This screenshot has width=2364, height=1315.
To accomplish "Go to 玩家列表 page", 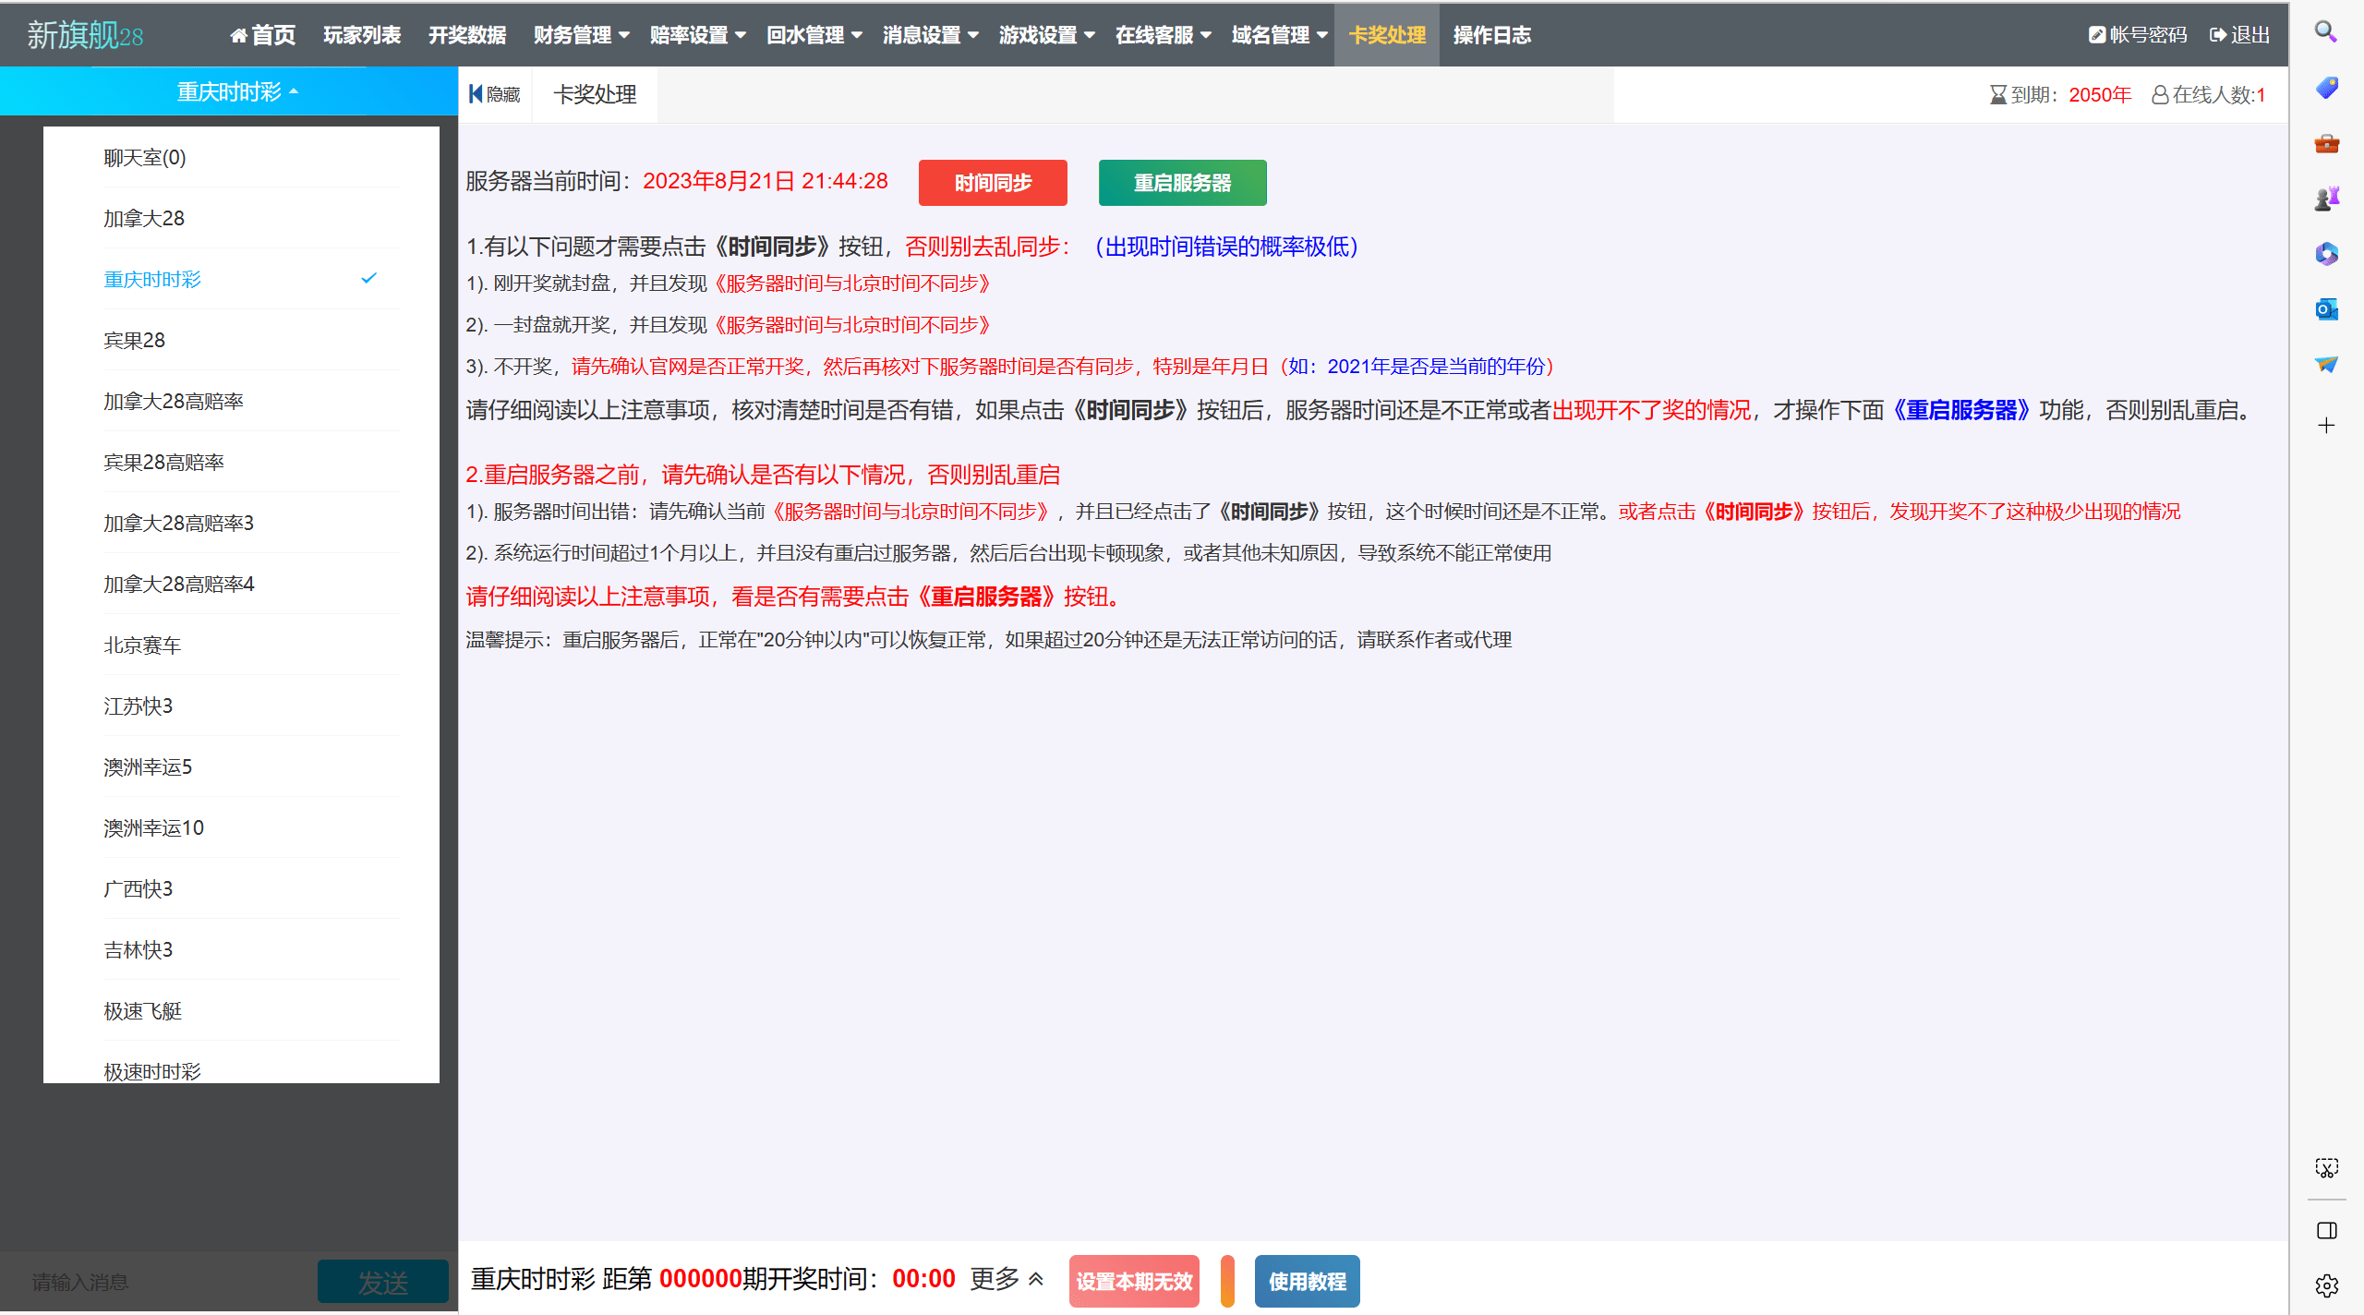I will [x=362, y=35].
